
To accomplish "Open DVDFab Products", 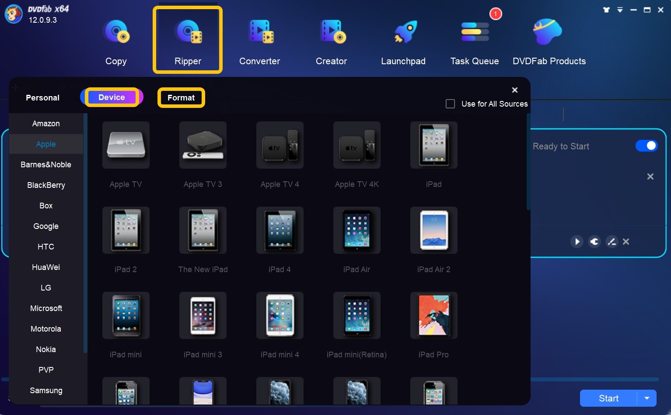I will point(549,42).
